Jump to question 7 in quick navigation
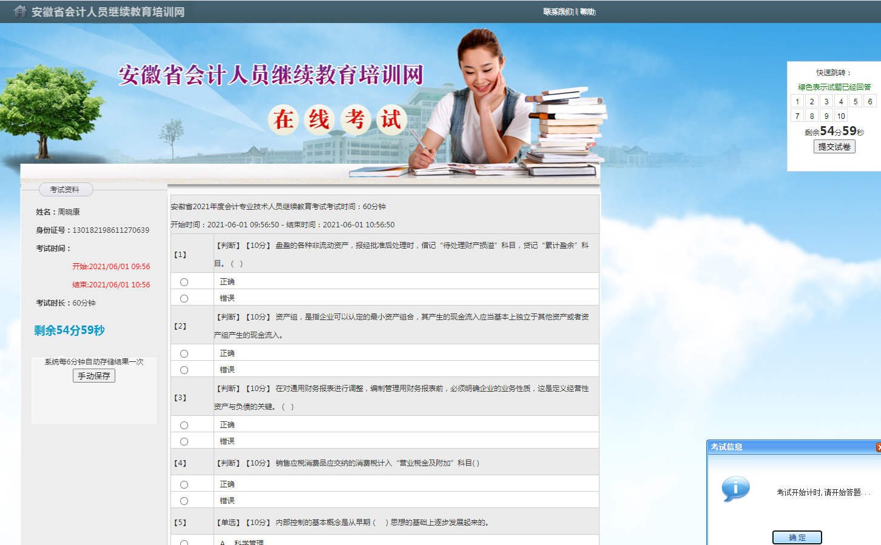Screen dimensions: 881x545 tap(797, 116)
